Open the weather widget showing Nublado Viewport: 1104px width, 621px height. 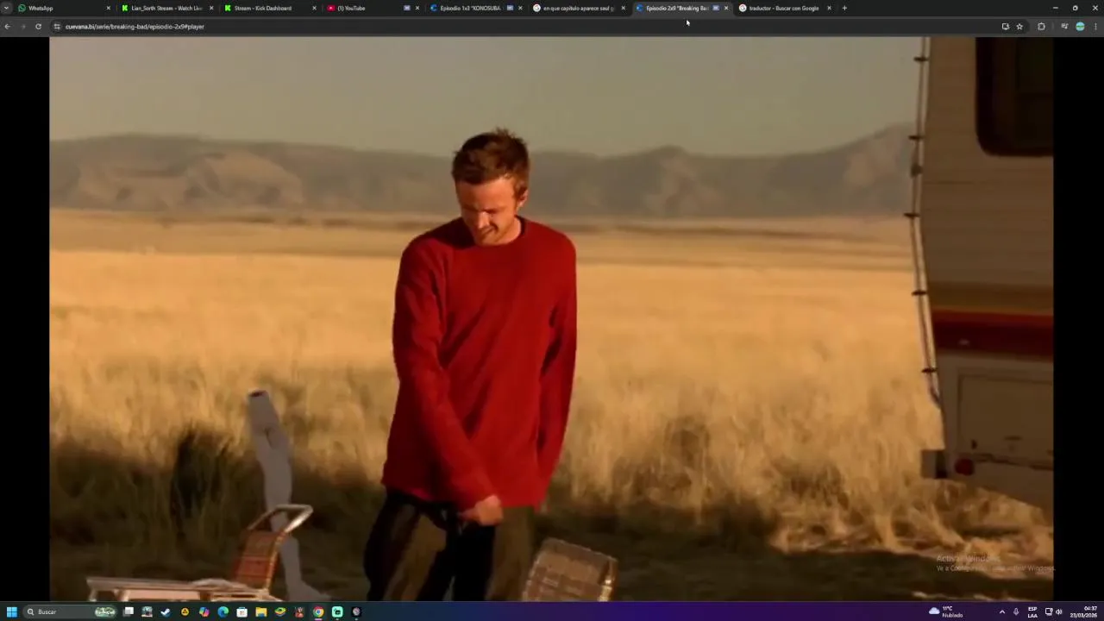tap(946, 612)
